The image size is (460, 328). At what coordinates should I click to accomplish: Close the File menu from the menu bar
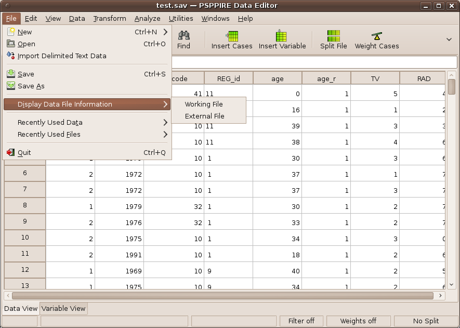[x=11, y=19]
